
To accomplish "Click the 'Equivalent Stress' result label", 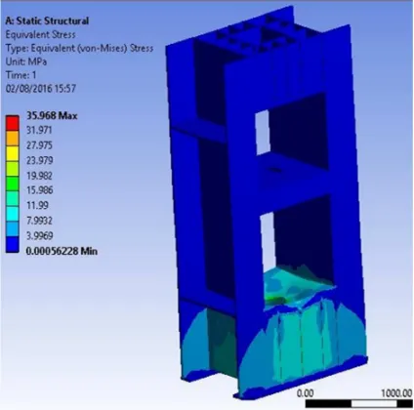I will point(40,34).
